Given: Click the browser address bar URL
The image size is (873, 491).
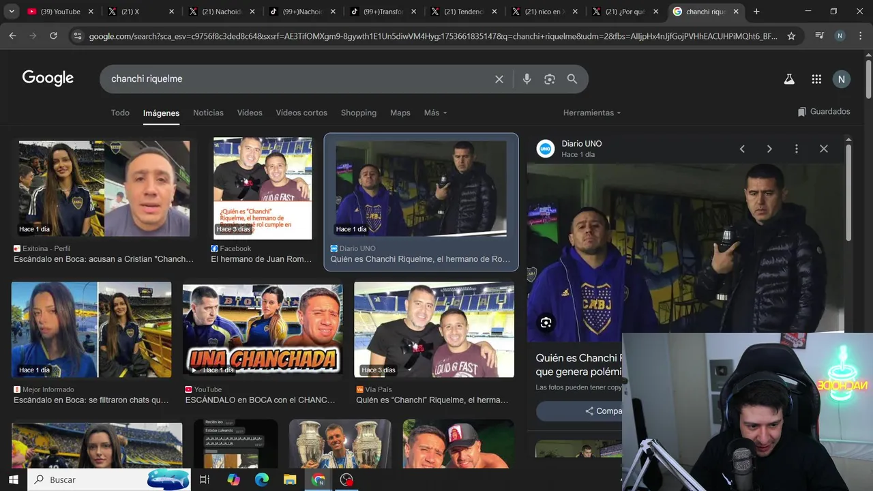Looking at the screenshot, I should tap(433, 36).
